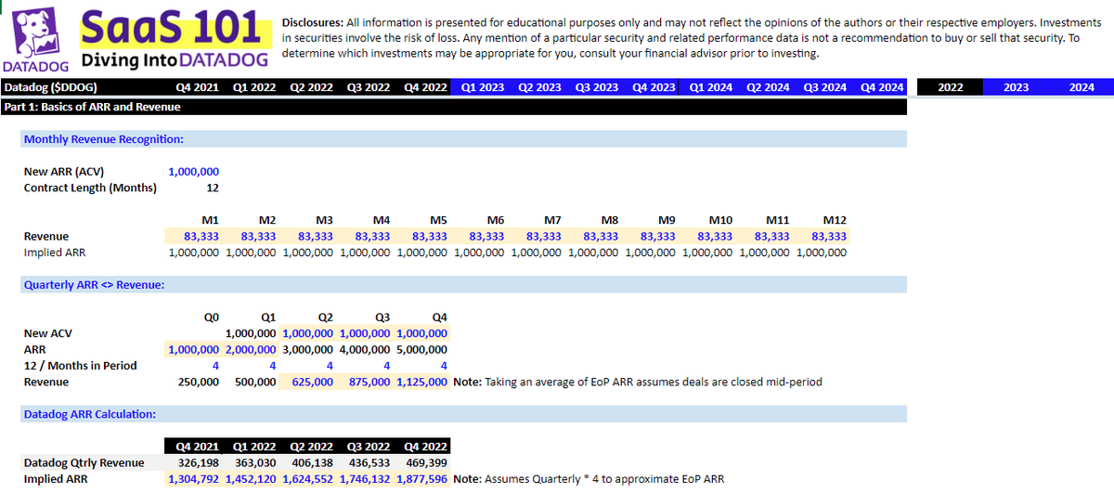Click the Q4 2023 column header

click(x=654, y=87)
